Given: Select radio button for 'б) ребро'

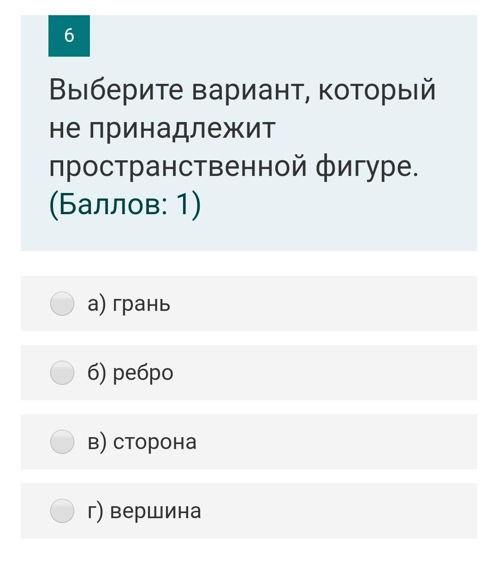Looking at the screenshot, I should coord(62,373).
